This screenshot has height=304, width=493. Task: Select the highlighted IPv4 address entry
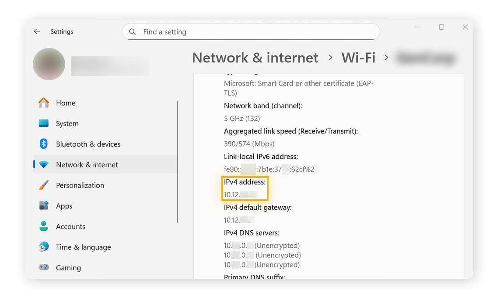[x=245, y=188]
